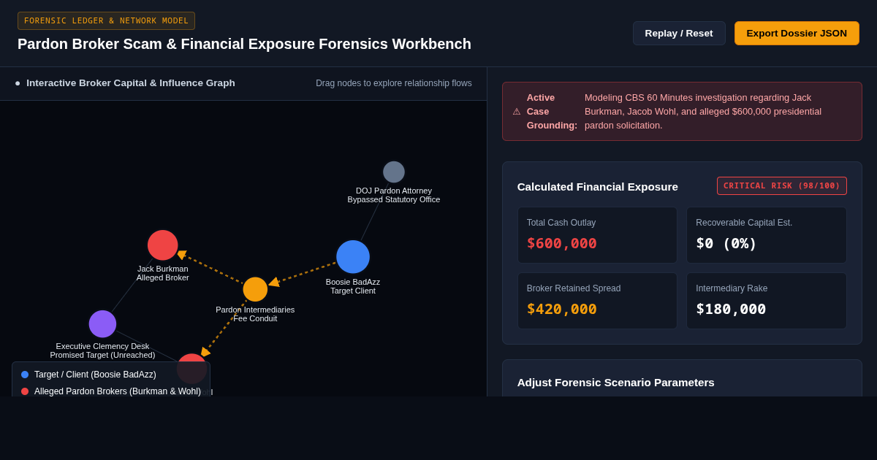Image resolution: width=877 pixels, height=460 pixels.
Task: Select the DOJ Pardon Attorney gray node
Action: [394, 172]
